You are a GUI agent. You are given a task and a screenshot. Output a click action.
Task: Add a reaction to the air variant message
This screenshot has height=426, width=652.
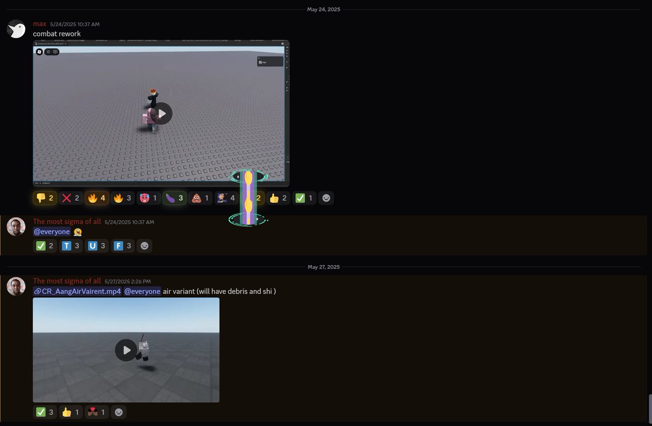point(118,412)
